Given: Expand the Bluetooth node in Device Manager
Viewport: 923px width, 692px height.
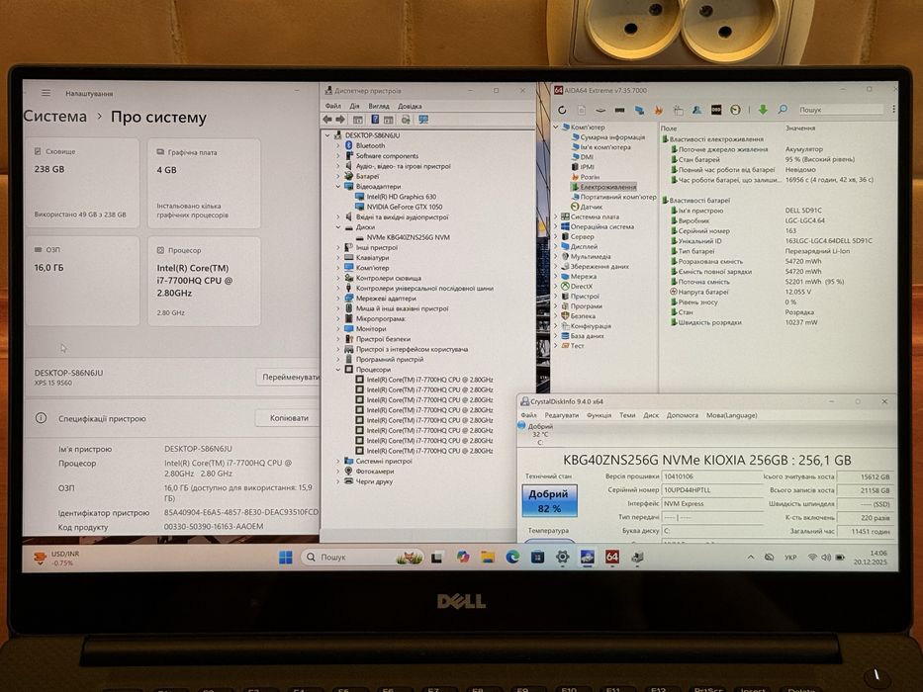Looking at the screenshot, I should point(338,145).
